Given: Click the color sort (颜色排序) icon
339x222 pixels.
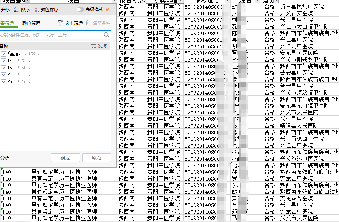Looking at the screenshot, I should tap(36, 10).
